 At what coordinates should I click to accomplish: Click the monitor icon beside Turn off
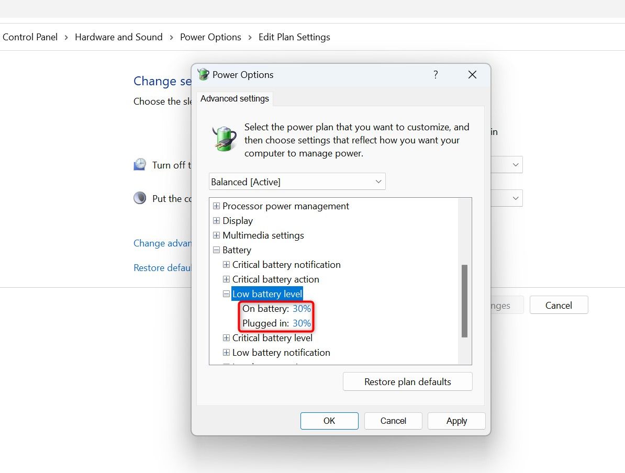click(140, 165)
